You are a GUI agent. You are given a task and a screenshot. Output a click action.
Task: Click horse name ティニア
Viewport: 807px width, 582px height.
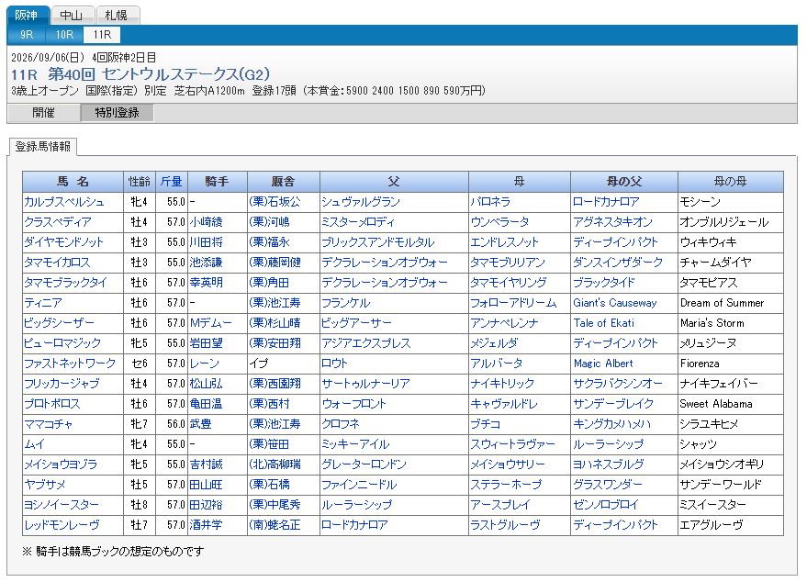click(x=43, y=303)
